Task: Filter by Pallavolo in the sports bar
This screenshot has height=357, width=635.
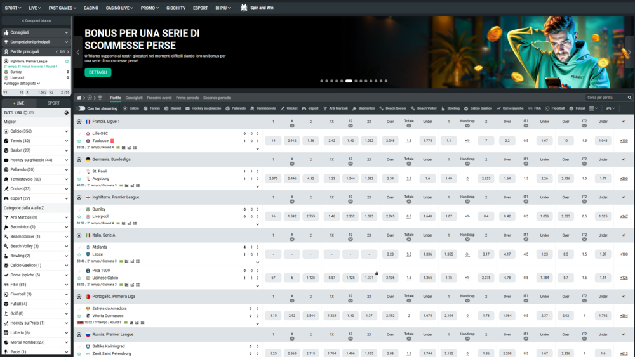Action: (x=236, y=108)
